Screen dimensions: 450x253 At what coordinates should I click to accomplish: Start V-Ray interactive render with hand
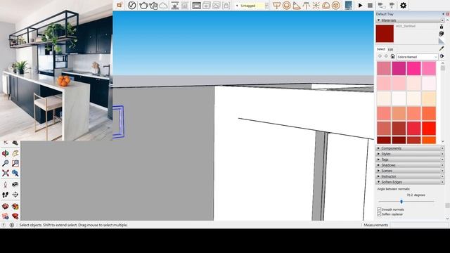pos(153,6)
